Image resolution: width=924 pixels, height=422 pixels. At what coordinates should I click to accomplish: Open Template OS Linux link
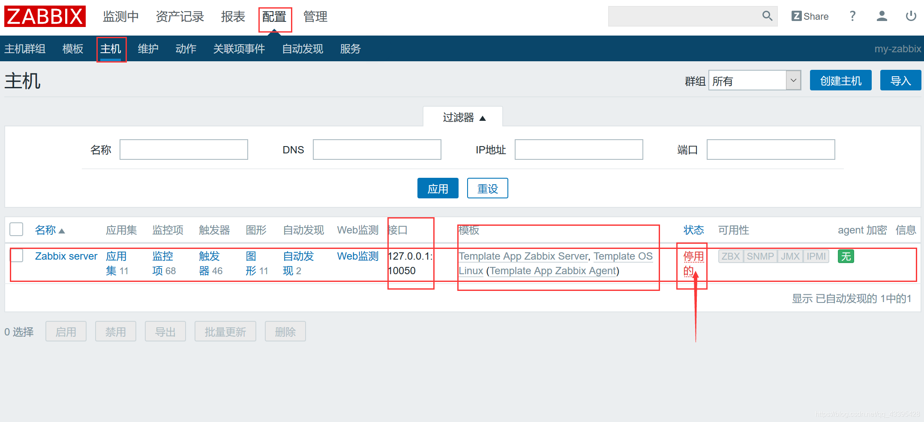[x=623, y=256]
